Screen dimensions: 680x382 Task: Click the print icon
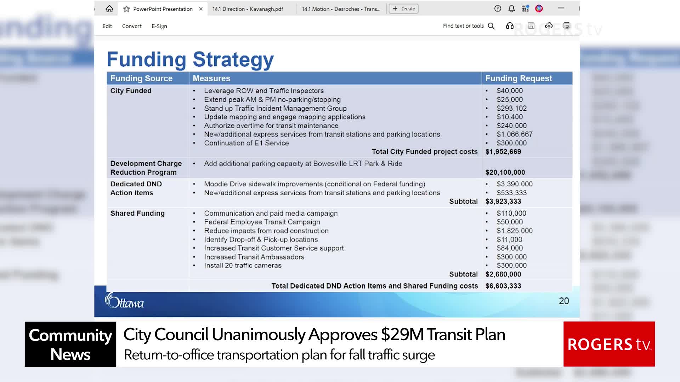point(566,26)
